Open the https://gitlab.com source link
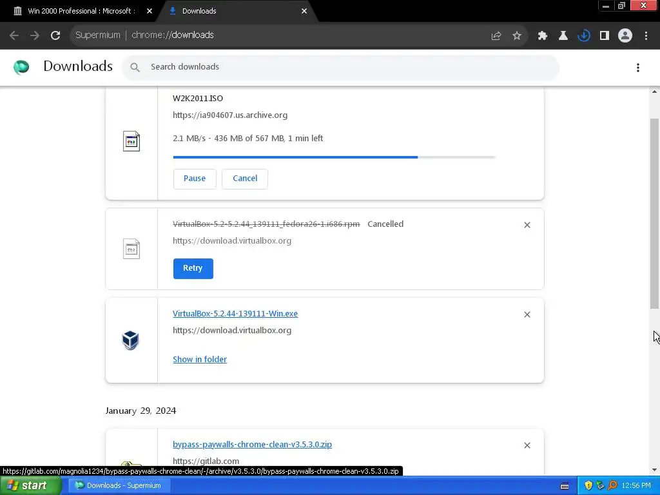Screen dimensions: 660x495 (x=206, y=461)
